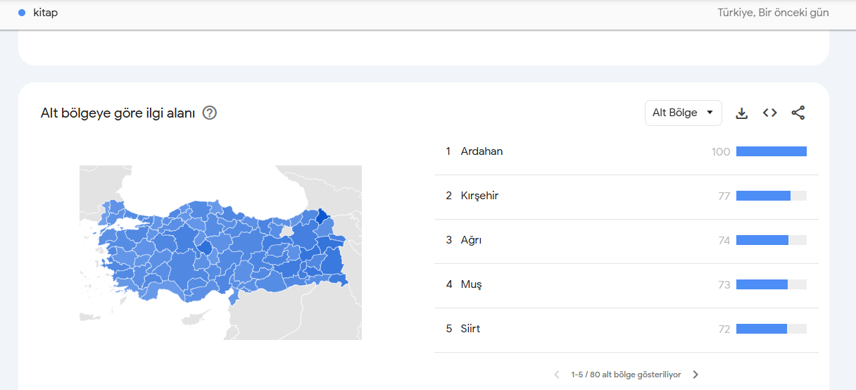Screen dimensions: 856x390
Task: Click the blue kitap term dot
Action: click(22, 13)
